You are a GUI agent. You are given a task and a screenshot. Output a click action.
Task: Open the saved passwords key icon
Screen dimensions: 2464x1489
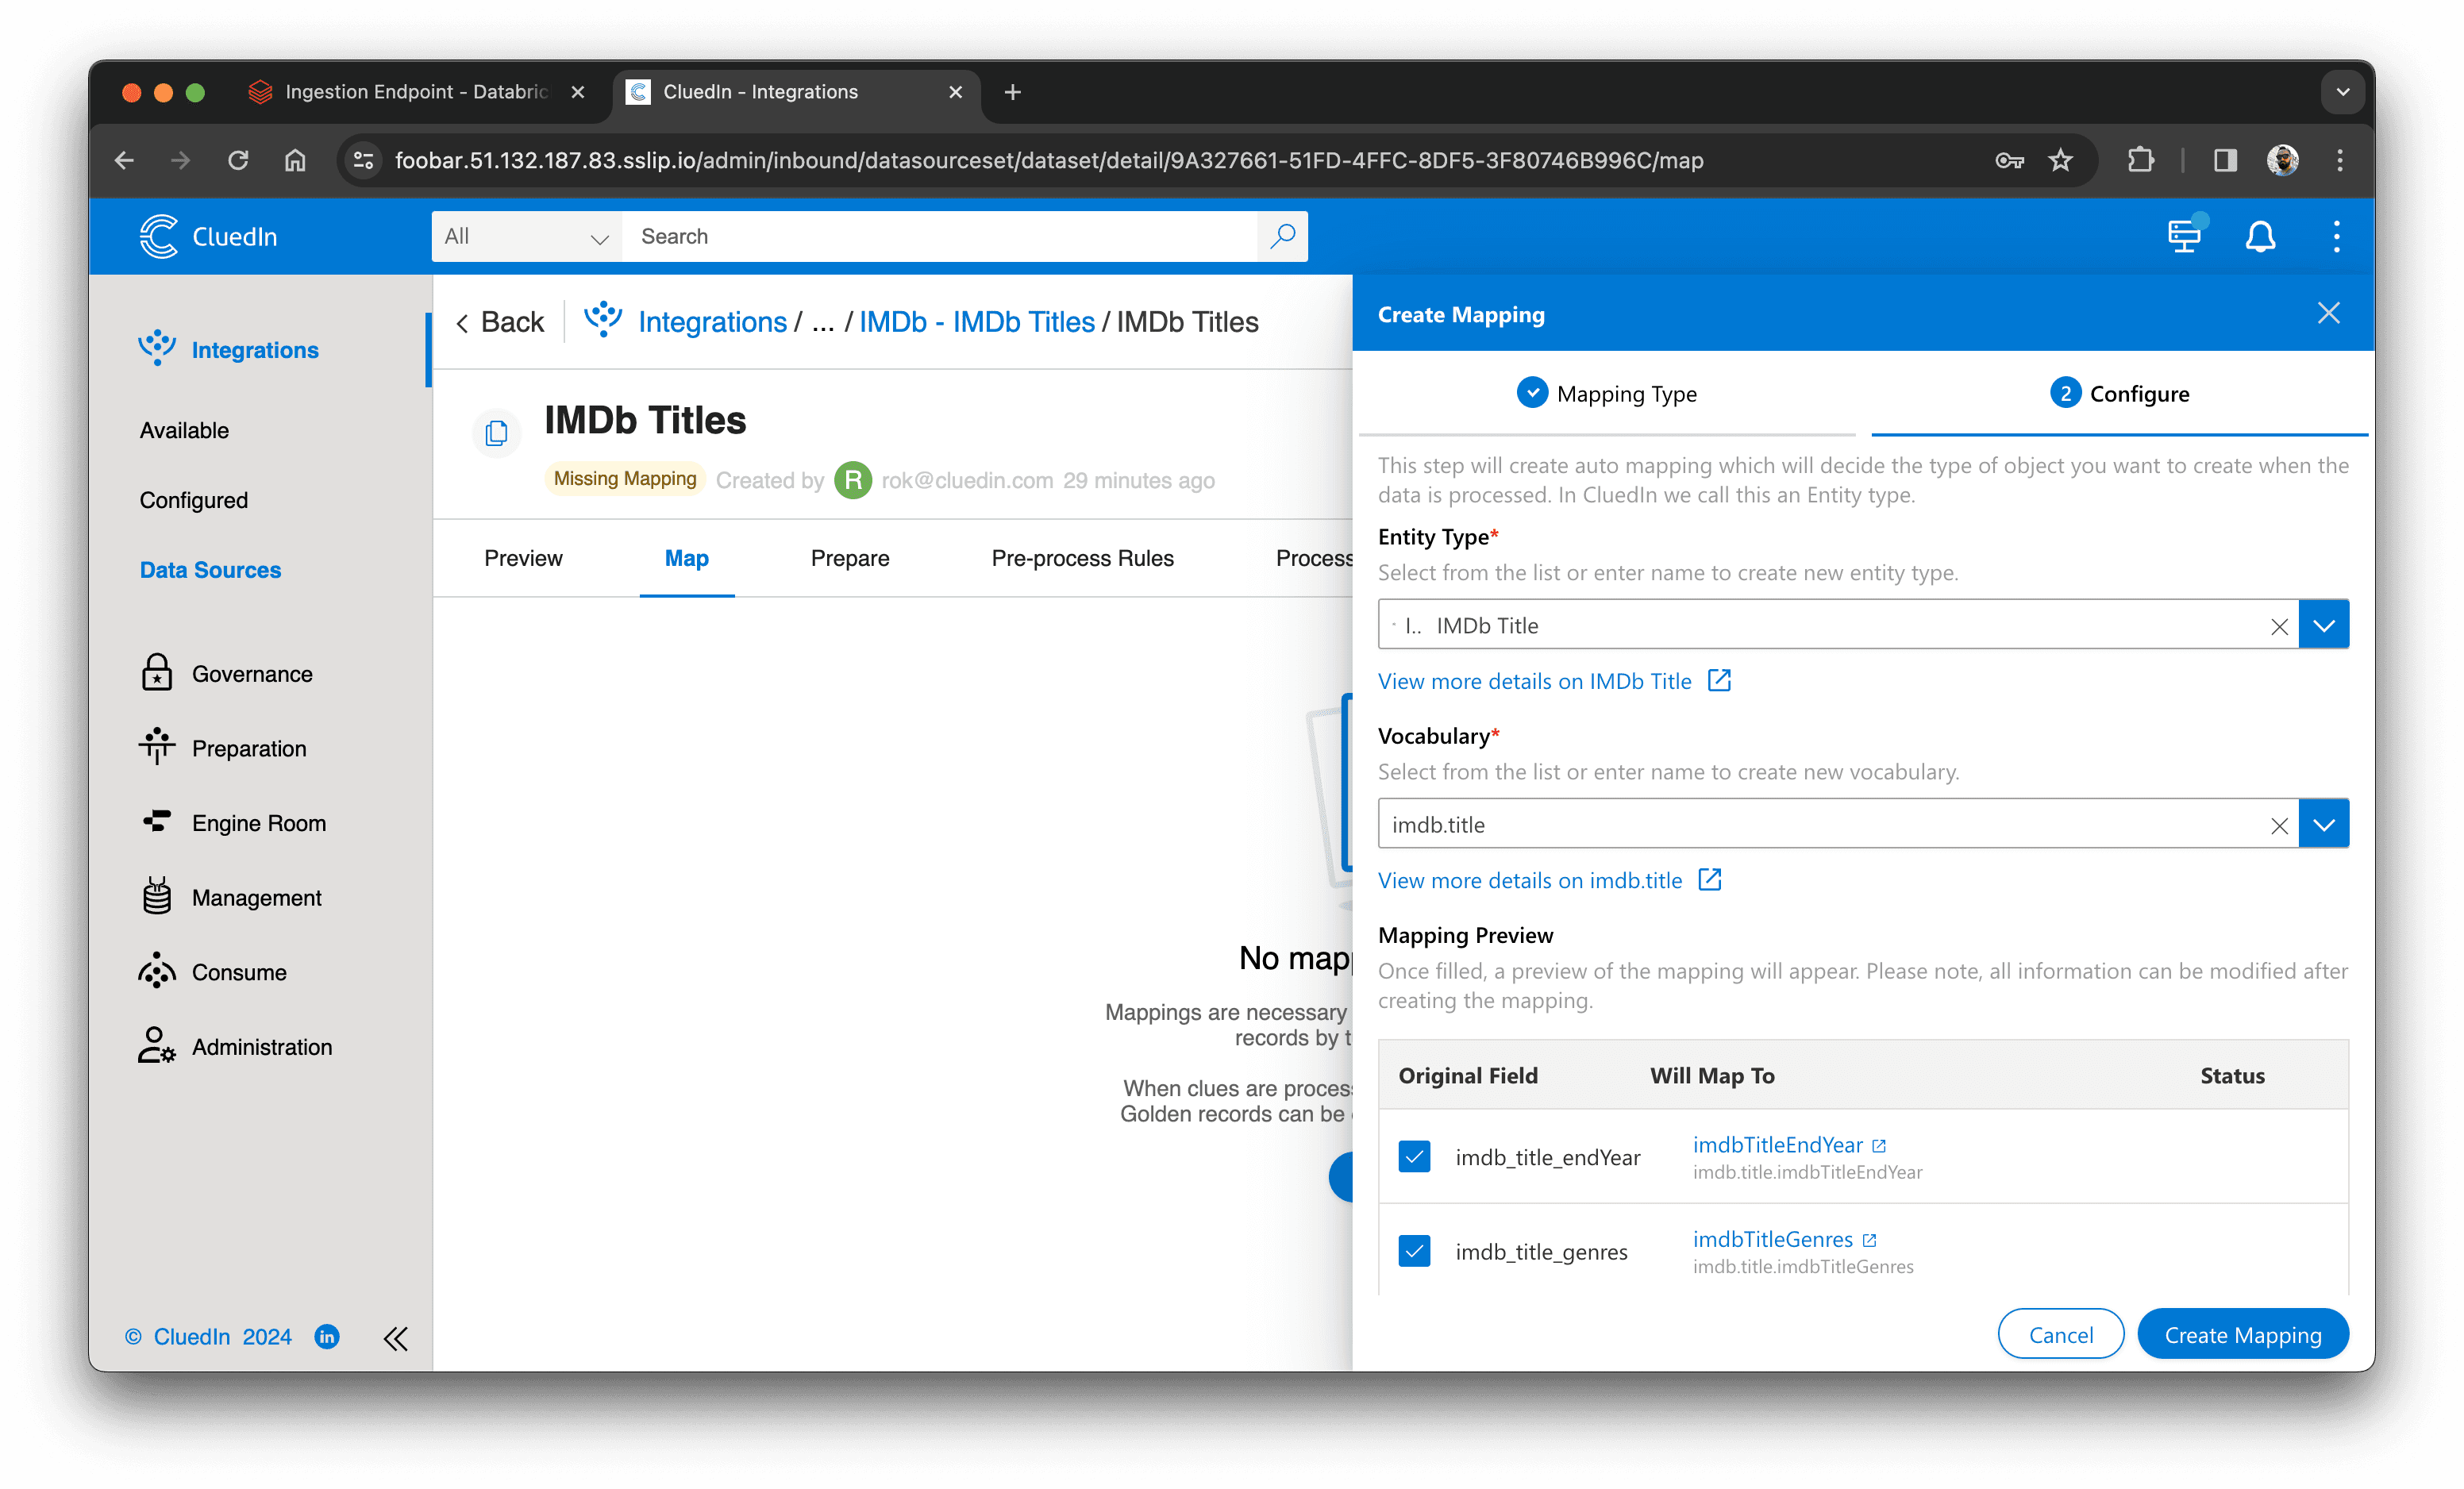[2009, 160]
